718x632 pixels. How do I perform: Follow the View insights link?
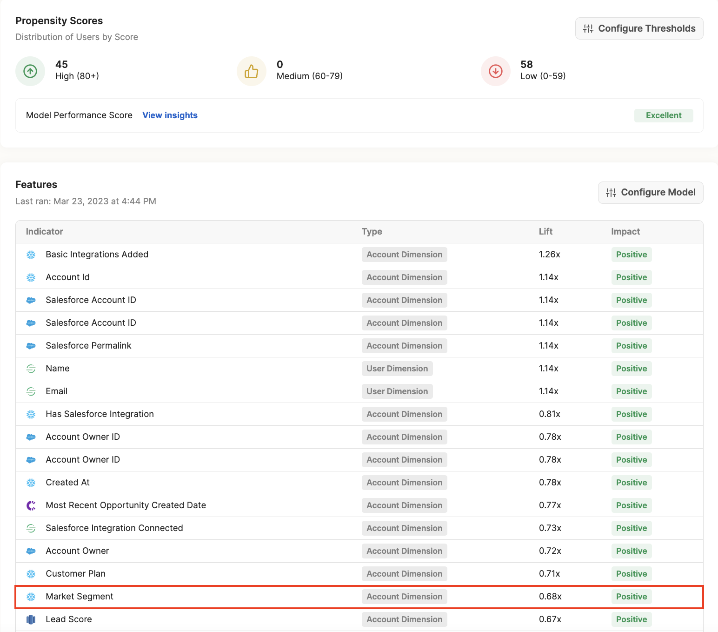pos(170,115)
